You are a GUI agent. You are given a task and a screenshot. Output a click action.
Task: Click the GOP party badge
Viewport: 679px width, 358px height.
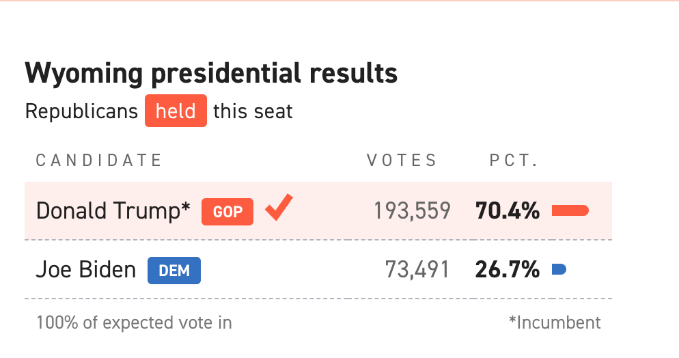[227, 212]
